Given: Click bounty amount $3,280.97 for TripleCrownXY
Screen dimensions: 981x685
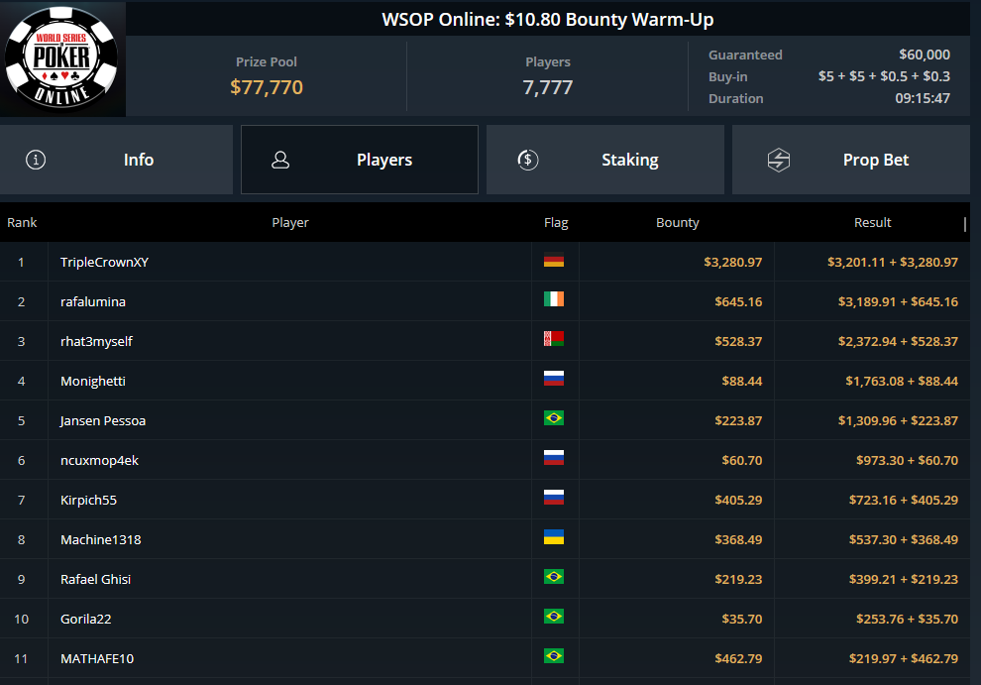Looking at the screenshot, I should tap(733, 263).
